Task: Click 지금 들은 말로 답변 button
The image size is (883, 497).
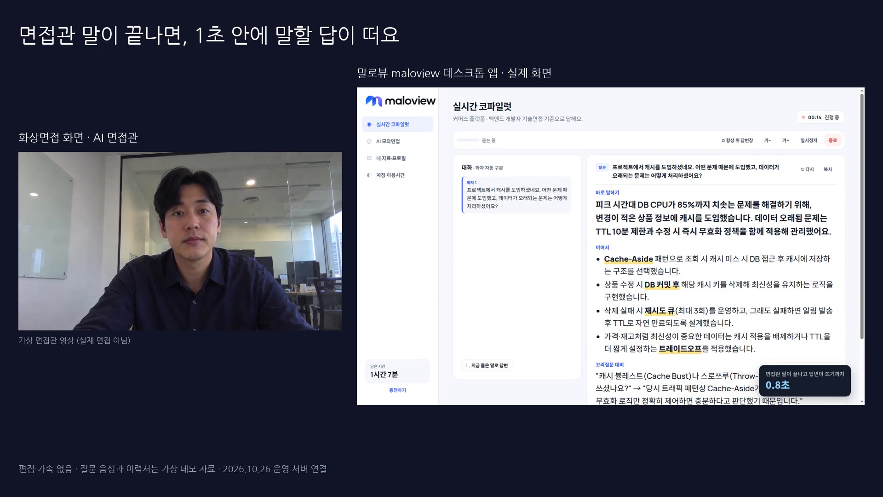Action: click(x=487, y=365)
